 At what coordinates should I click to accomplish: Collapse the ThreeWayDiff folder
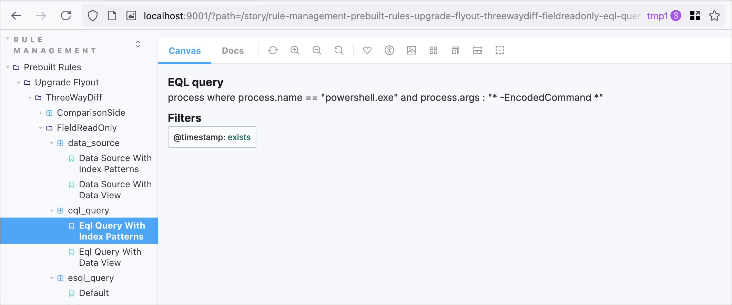pos(74,97)
